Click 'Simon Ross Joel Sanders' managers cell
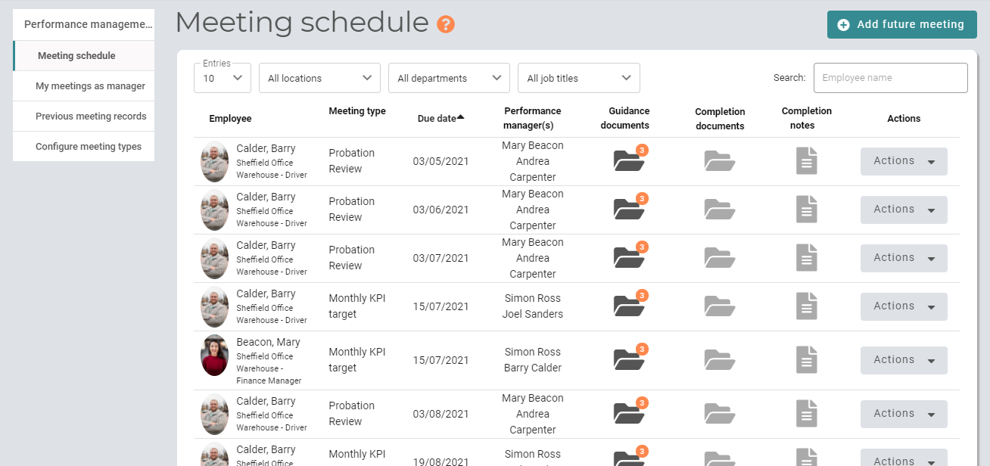The width and height of the screenshot is (990, 466). pos(533,306)
